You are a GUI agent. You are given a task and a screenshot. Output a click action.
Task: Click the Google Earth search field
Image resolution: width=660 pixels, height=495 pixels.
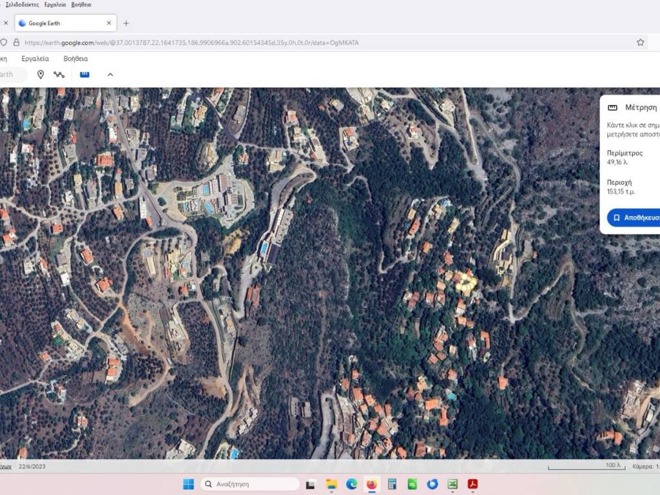pos(12,75)
